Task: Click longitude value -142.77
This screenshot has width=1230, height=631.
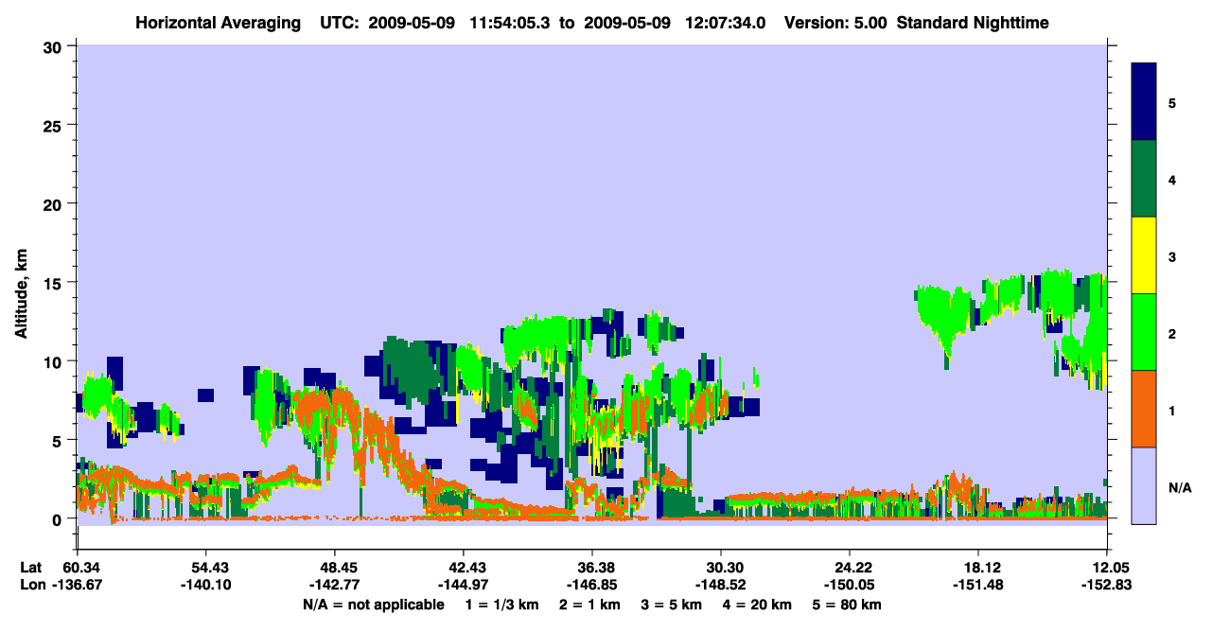Action: coord(335,585)
